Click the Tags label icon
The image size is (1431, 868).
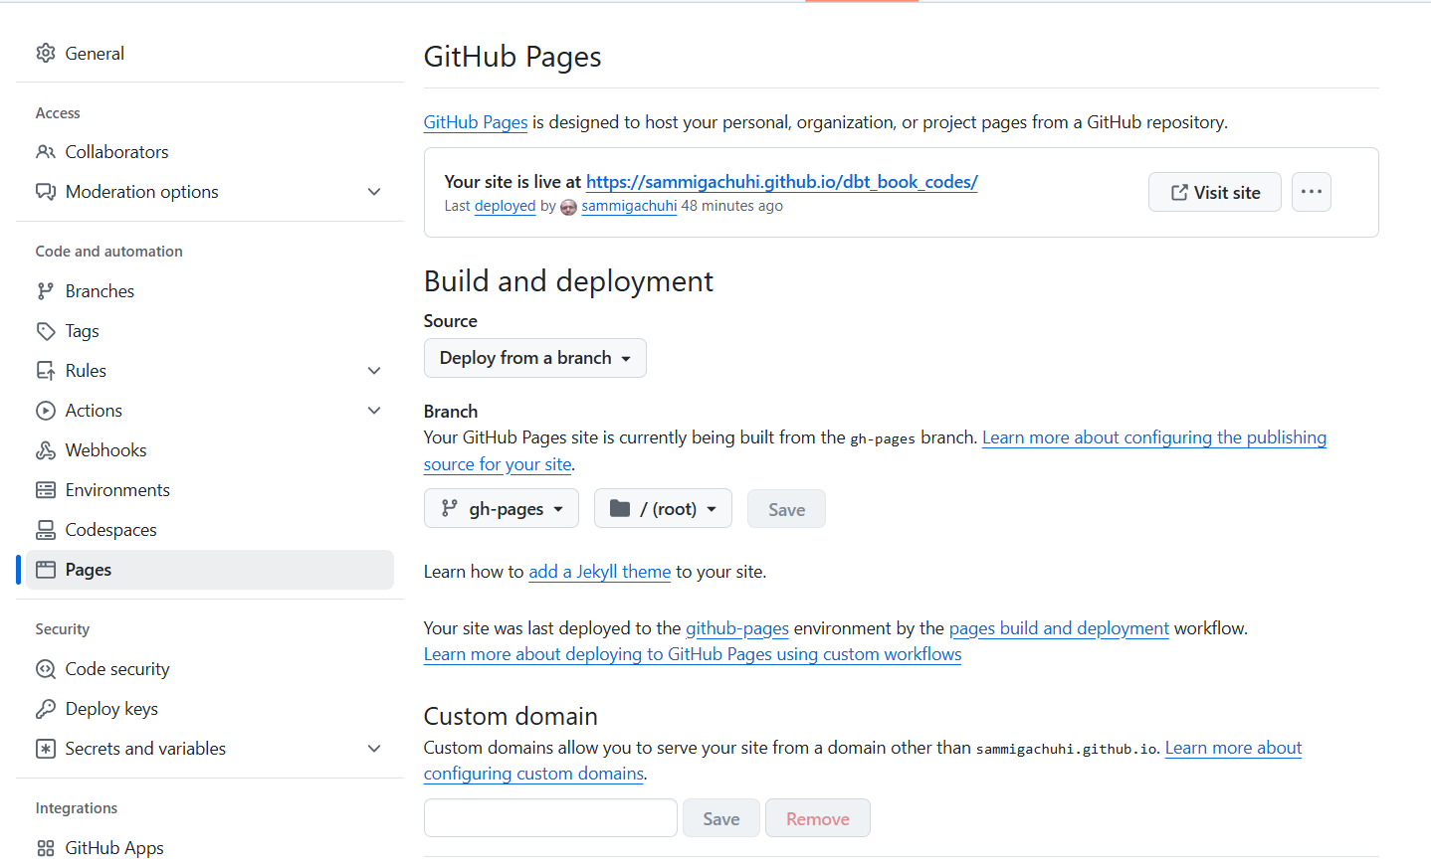click(46, 331)
